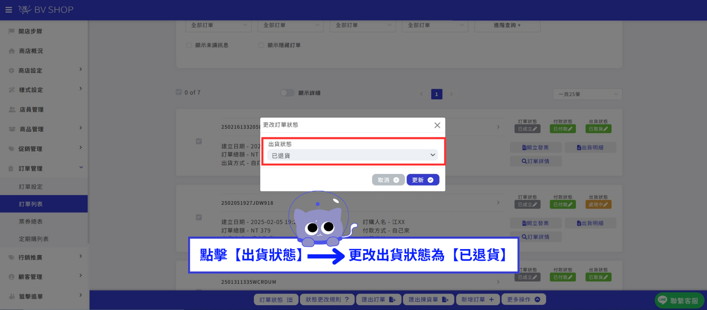Screen dimensions: 707x310
Task: Go to page 1 in pagination
Action: tap(437, 94)
